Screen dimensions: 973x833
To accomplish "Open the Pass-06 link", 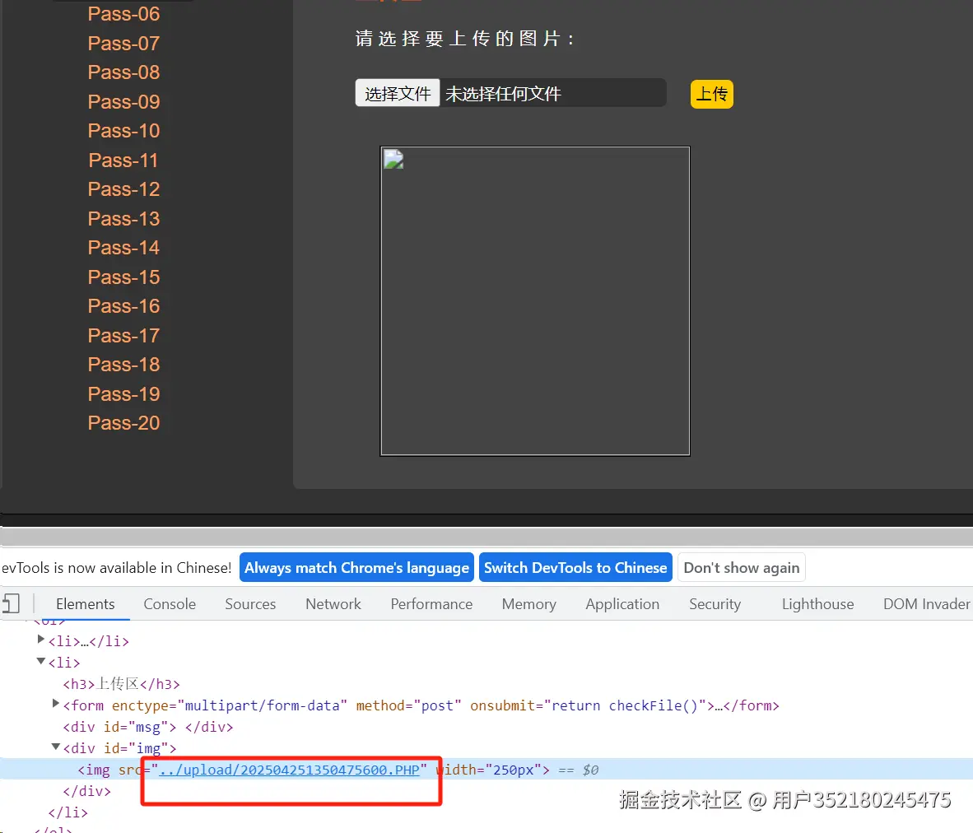I will [123, 14].
